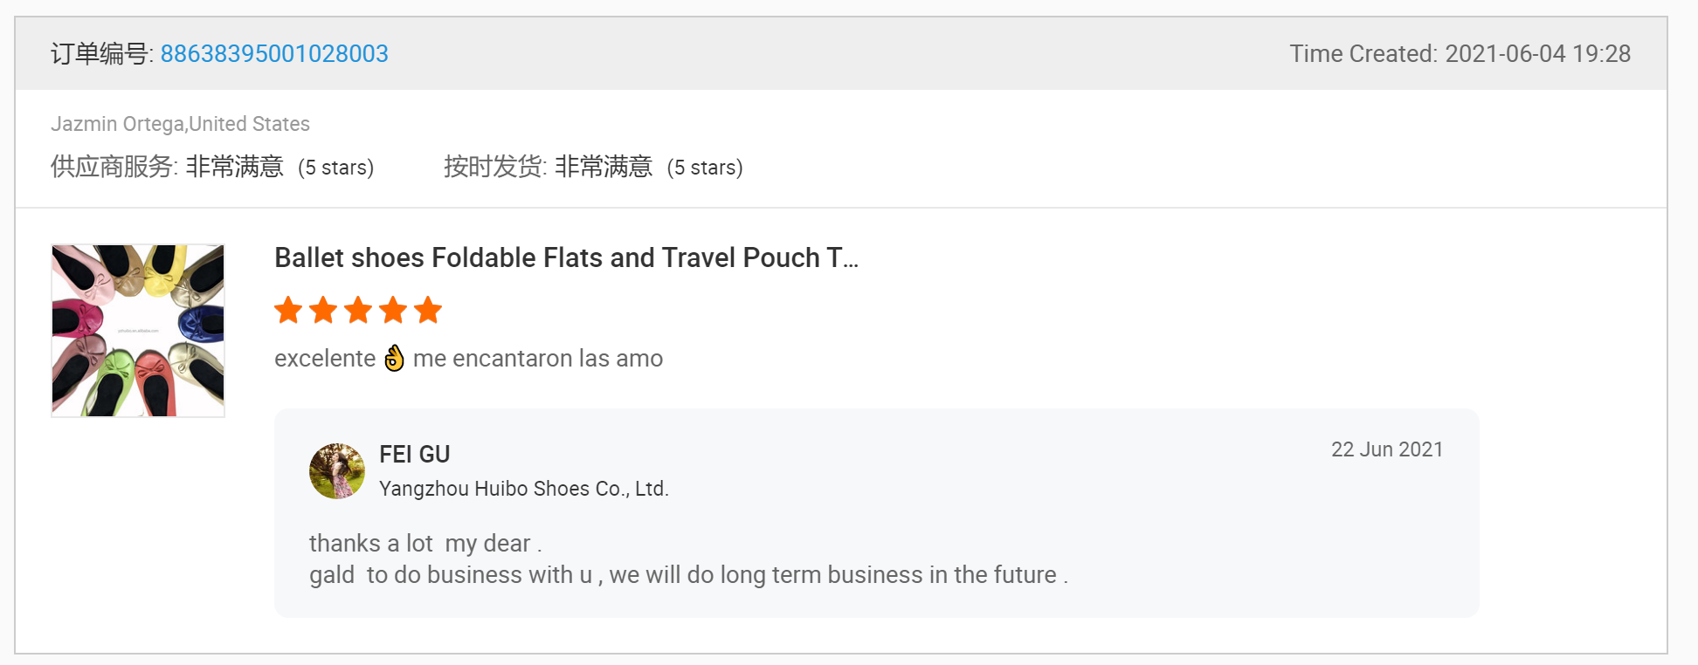The width and height of the screenshot is (1698, 665).
Task: Click the ballet shoes product thumbnail
Action: [x=138, y=331]
